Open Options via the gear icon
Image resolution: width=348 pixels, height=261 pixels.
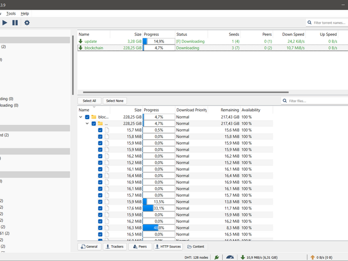[27, 23]
